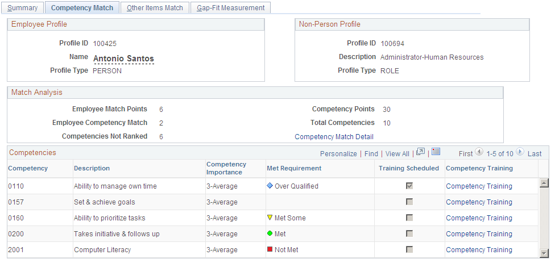Show previous rows arrow icon
Image resolution: width=555 pixels, height=263 pixels.
(479, 152)
